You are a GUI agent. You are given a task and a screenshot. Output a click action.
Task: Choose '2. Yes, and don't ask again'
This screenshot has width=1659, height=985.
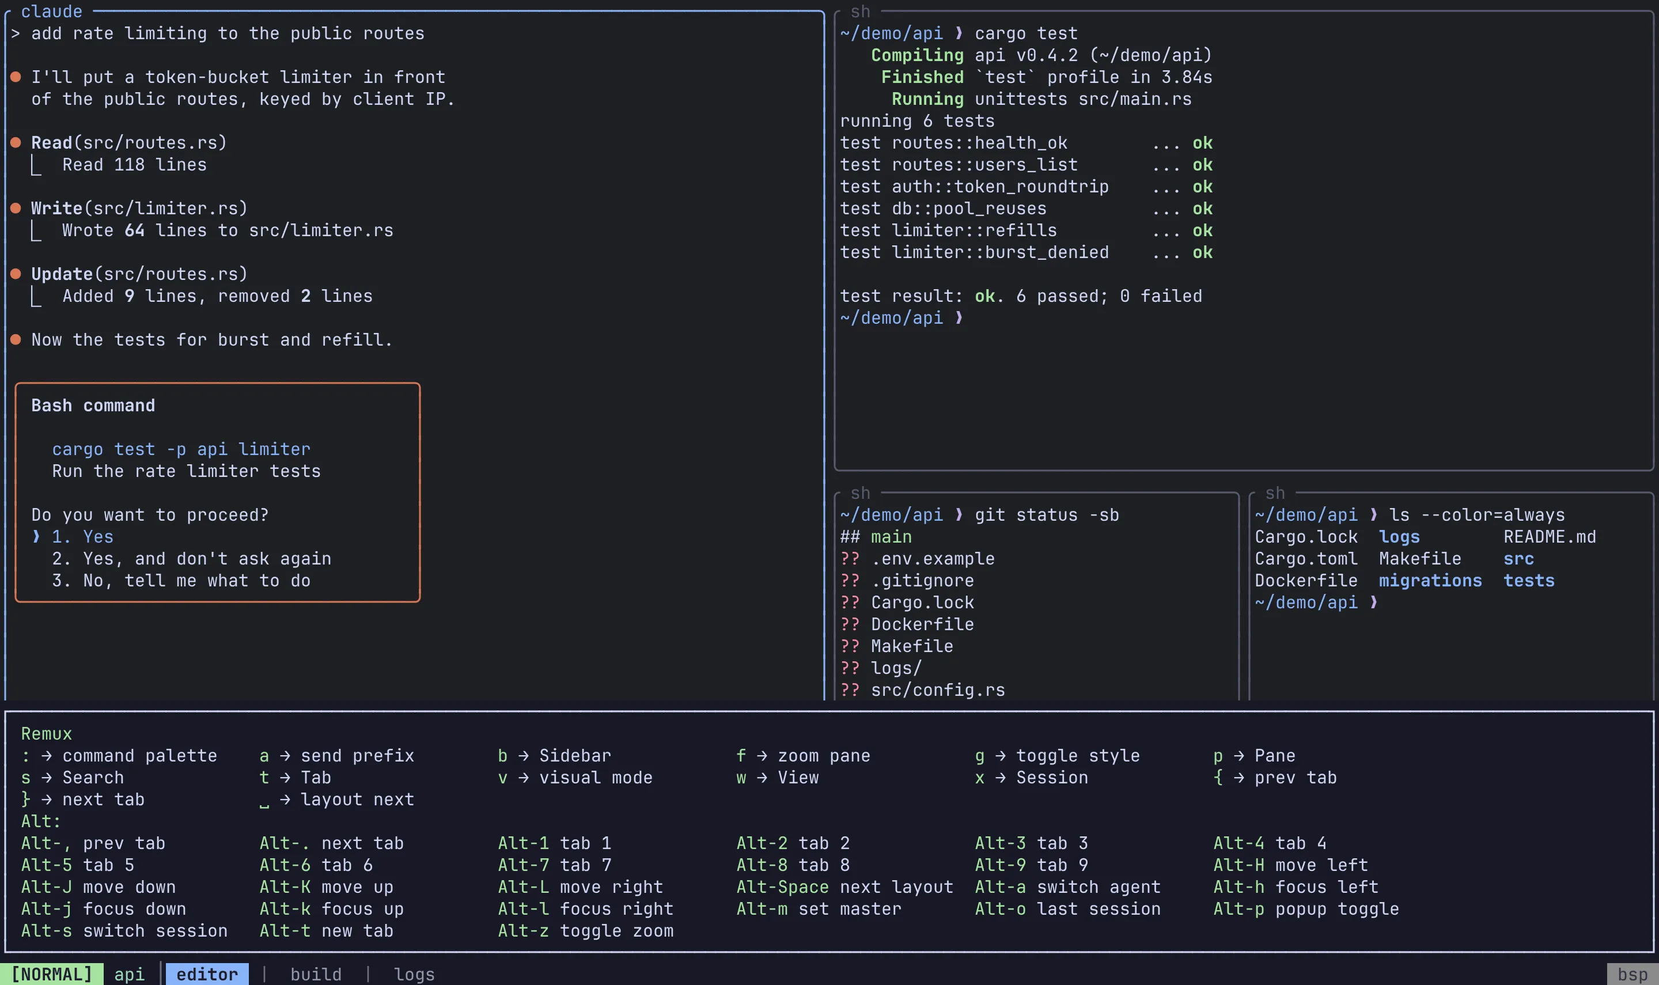[191, 559]
